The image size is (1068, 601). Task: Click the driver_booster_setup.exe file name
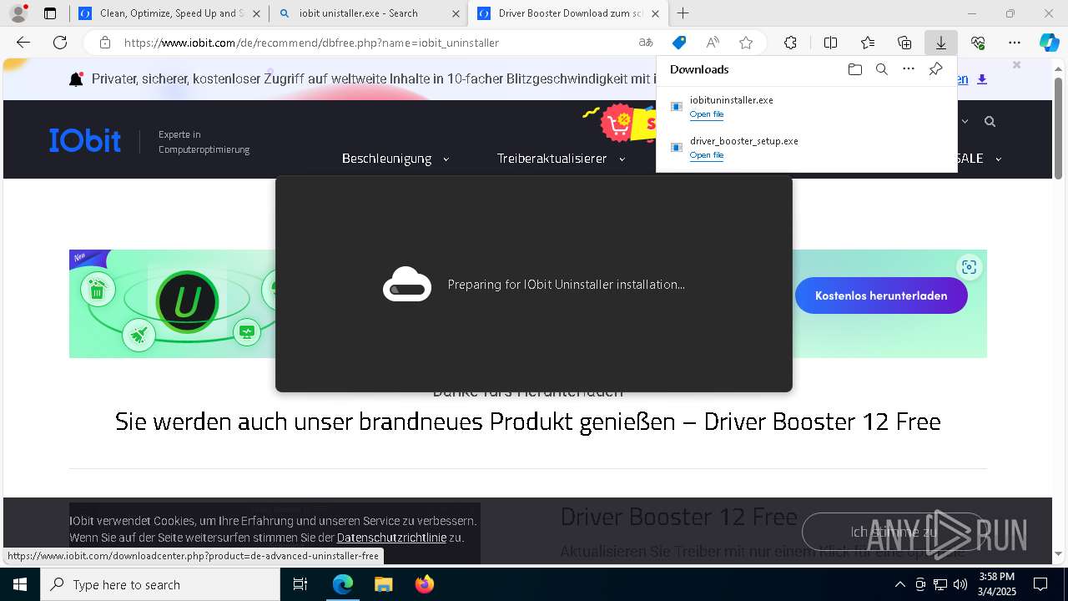(743, 141)
